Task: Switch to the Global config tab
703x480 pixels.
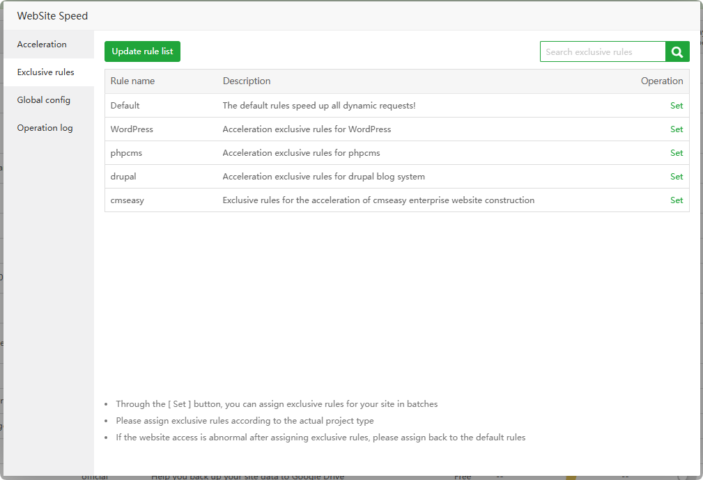Action: [x=44, y=100]
